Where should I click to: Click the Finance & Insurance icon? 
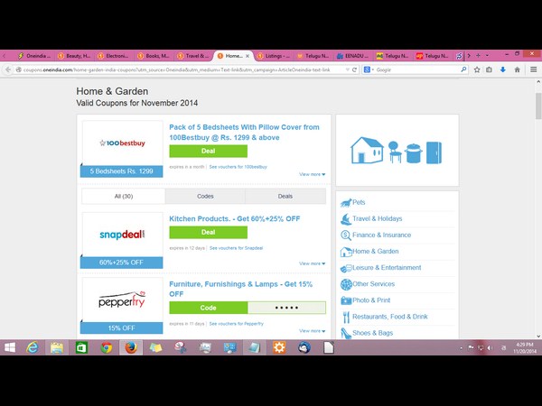346,235
